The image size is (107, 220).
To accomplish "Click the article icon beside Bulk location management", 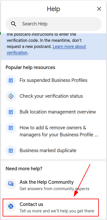I will coord(11,112).
